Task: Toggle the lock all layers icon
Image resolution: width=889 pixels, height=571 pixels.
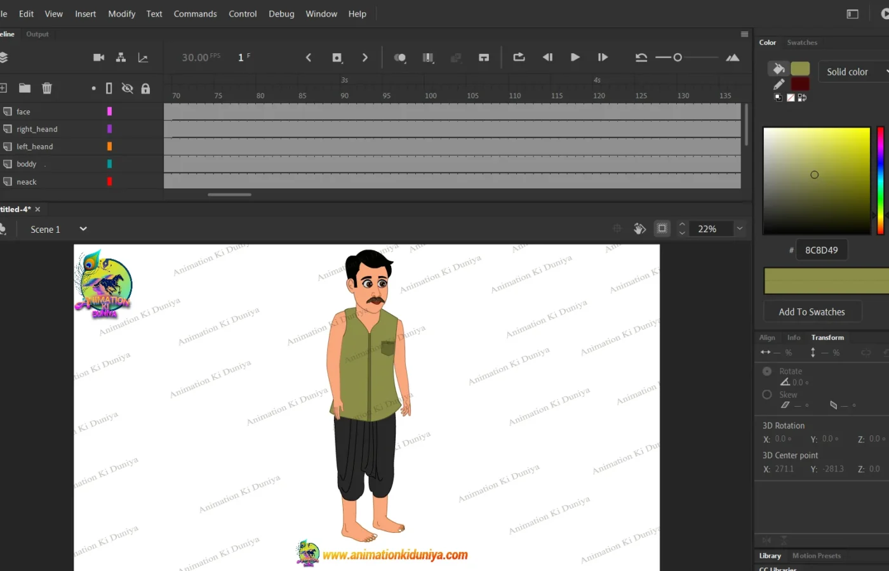Action: point(145,88)
